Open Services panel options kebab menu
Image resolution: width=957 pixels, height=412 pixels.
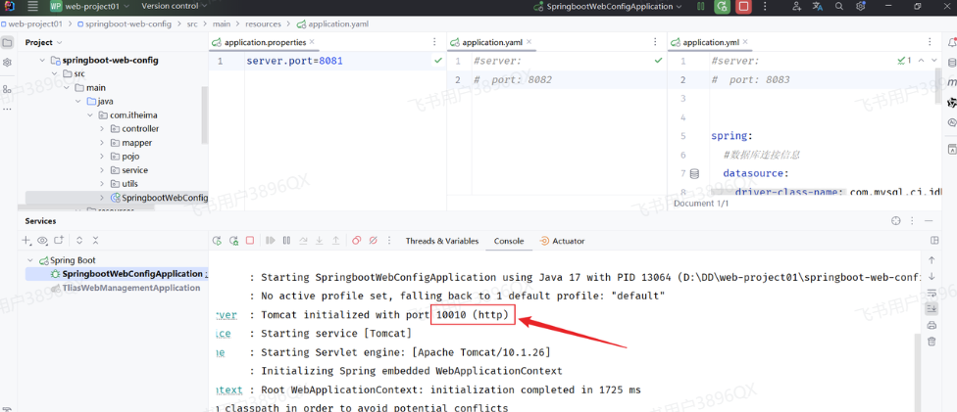tap(913, 220)
